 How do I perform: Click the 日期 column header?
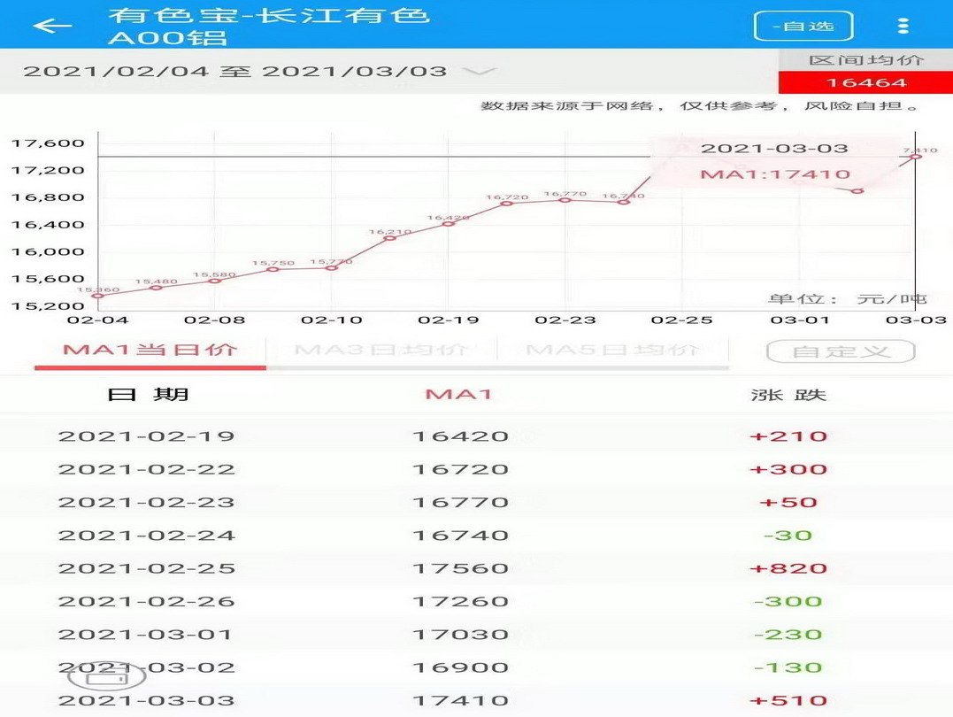pos(148,395)
